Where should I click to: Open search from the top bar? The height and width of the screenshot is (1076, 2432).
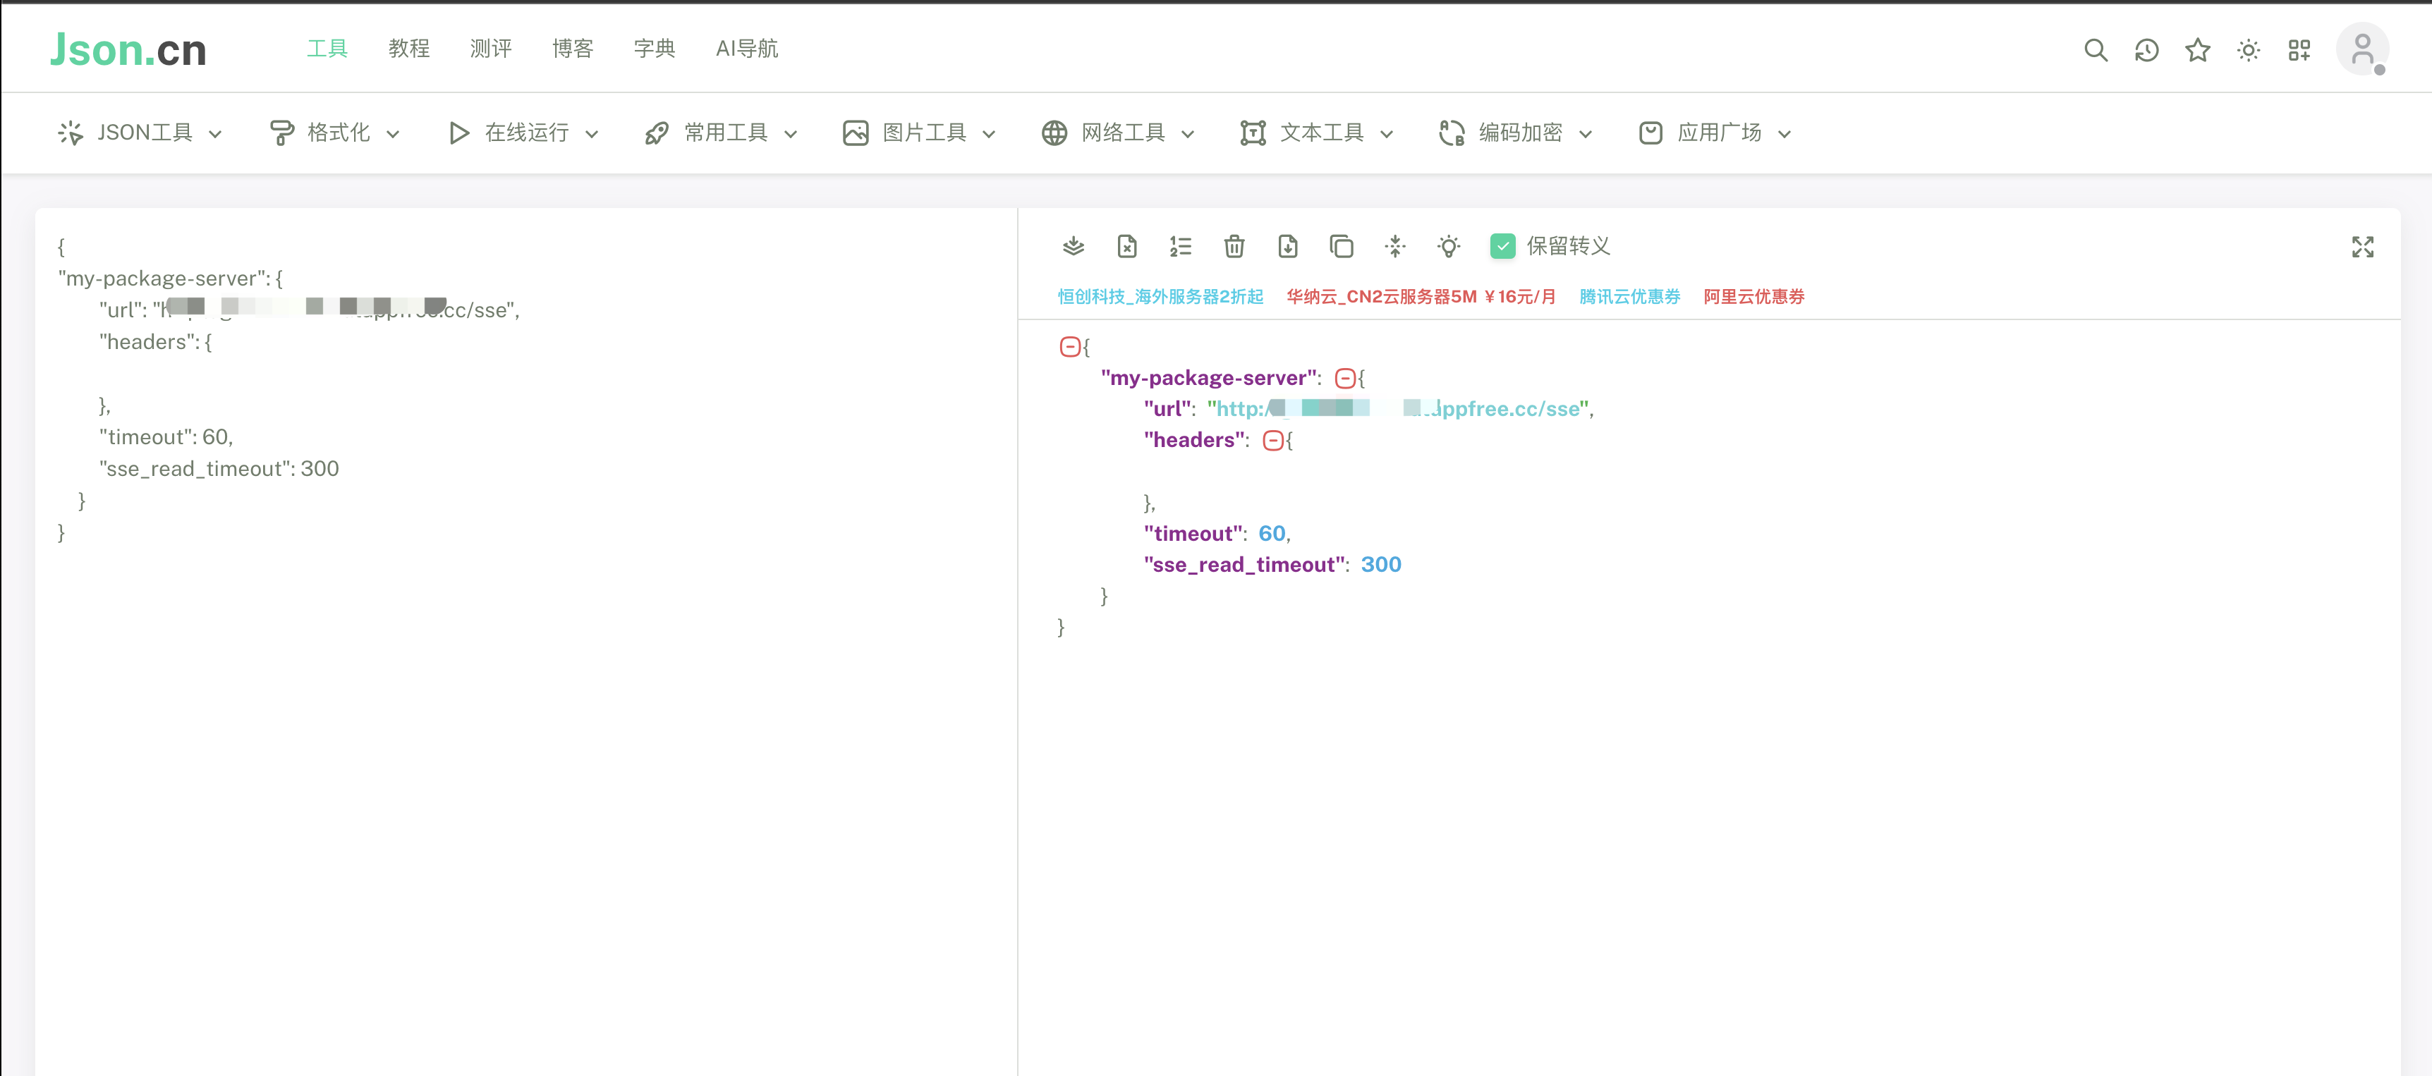point(2095,50)
